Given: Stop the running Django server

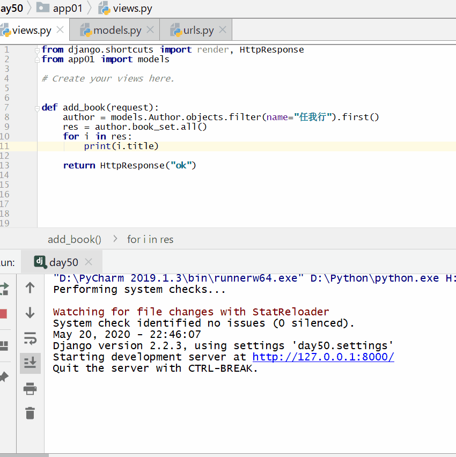Looking at the screenshot, I should [3, 314].
